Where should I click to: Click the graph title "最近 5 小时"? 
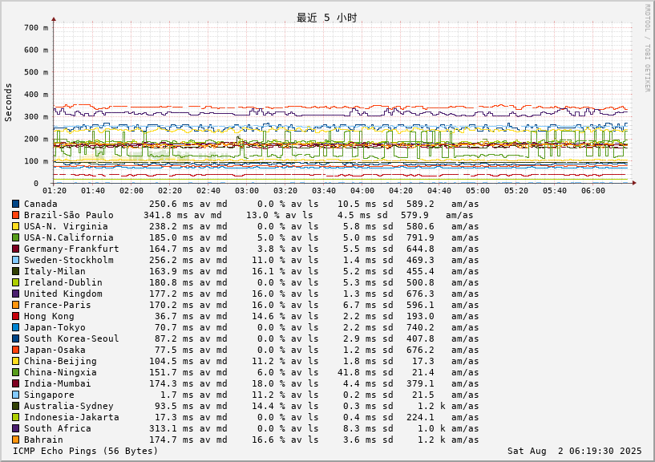pos(326,18)
